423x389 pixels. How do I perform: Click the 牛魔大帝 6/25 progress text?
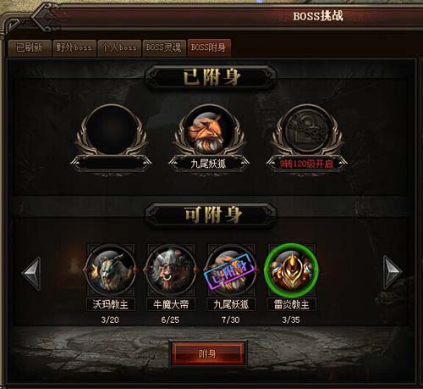(x=170, y=320)
